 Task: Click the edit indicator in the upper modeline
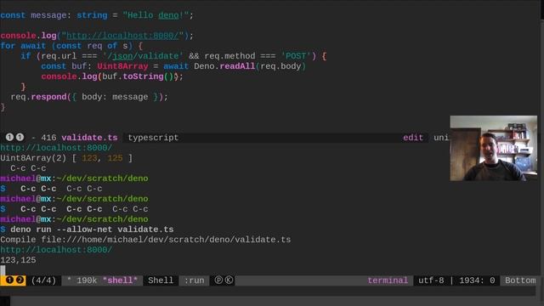[413, 138]
